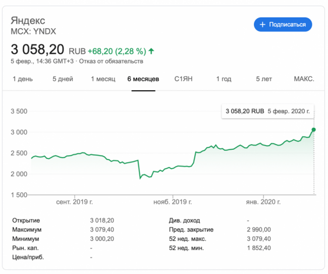The width and height of the screenshot is (328, 274).
Task: Show the 1 год chart range
Action: click(x=224, y=79)
